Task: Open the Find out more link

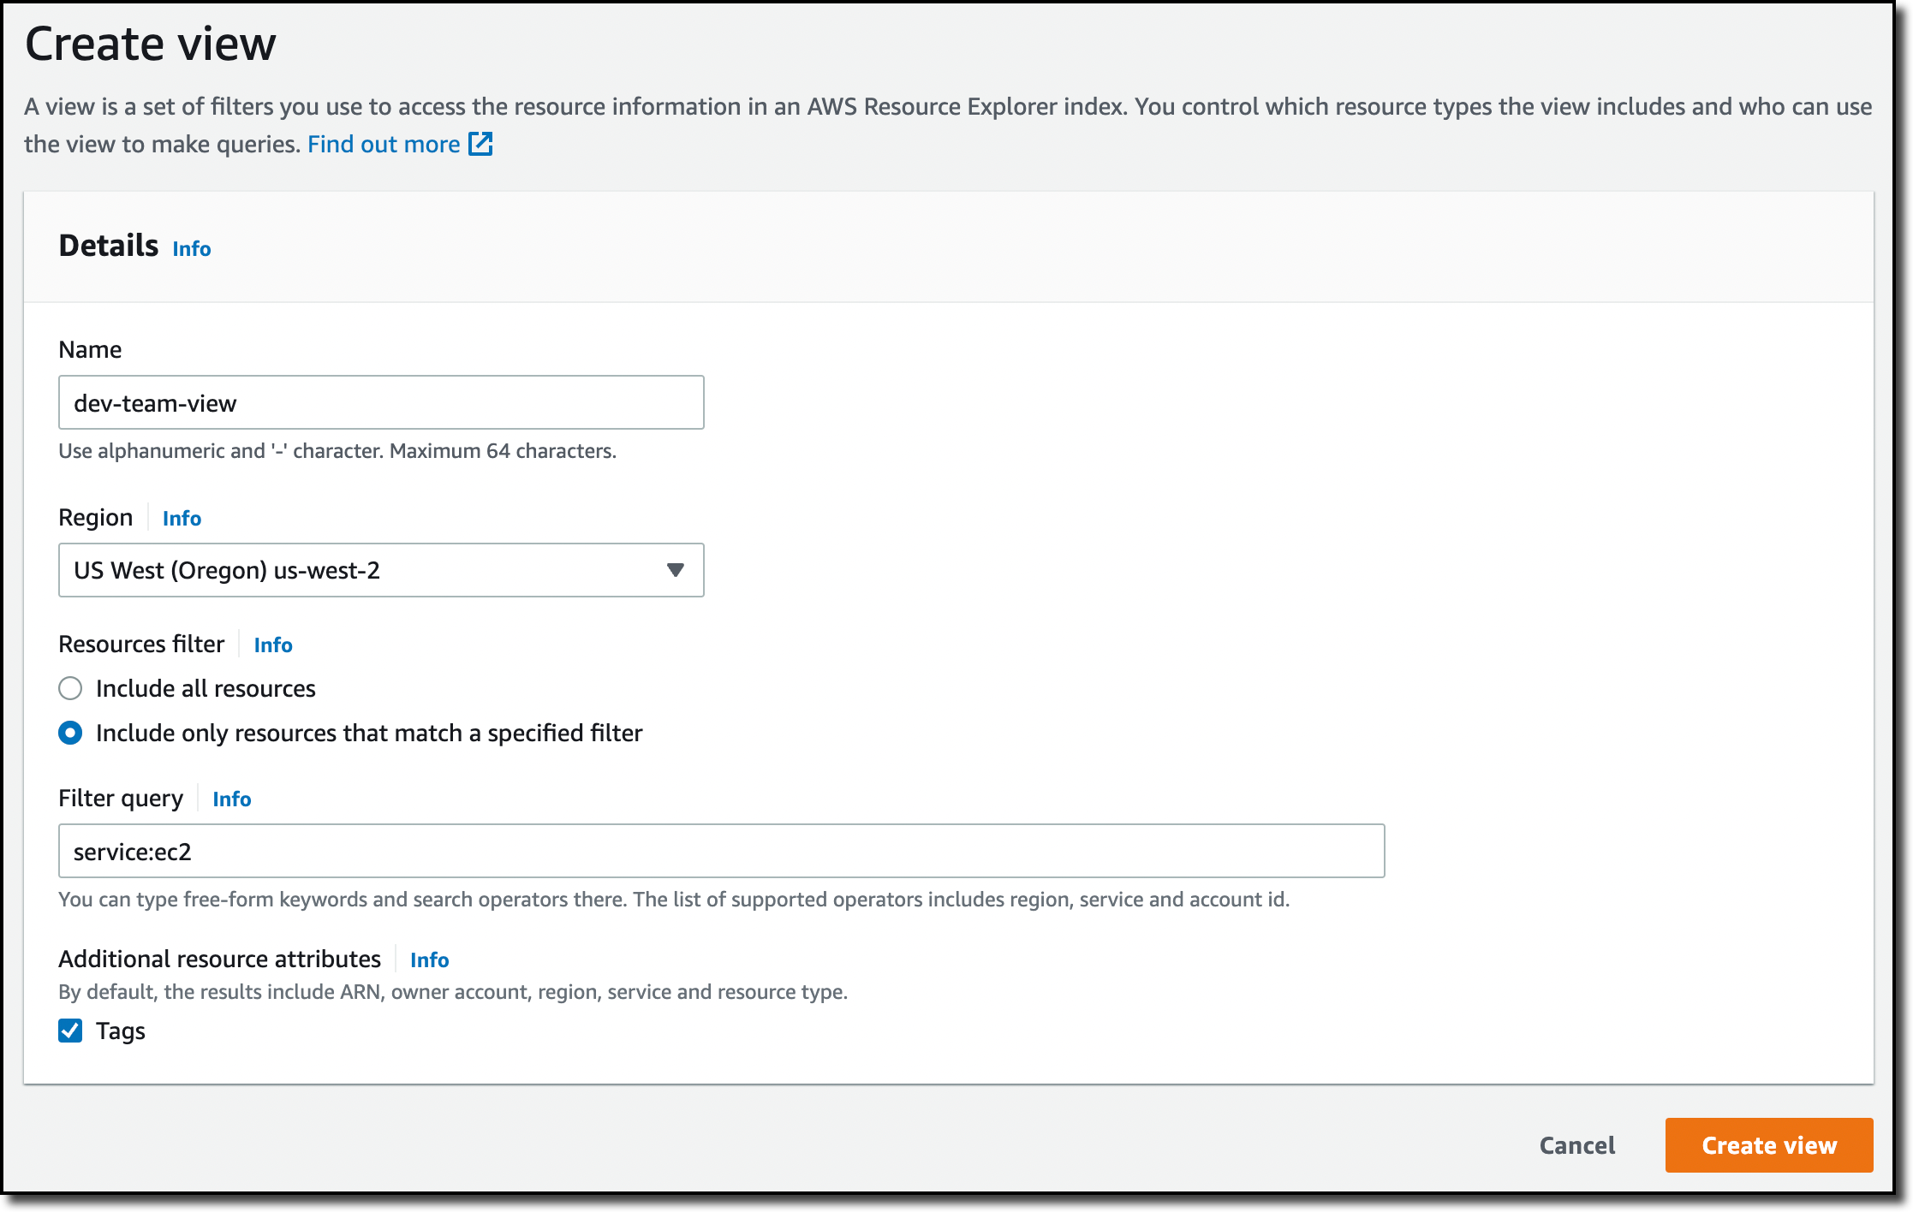Action: pyautogui.click(x=384, y=144)
